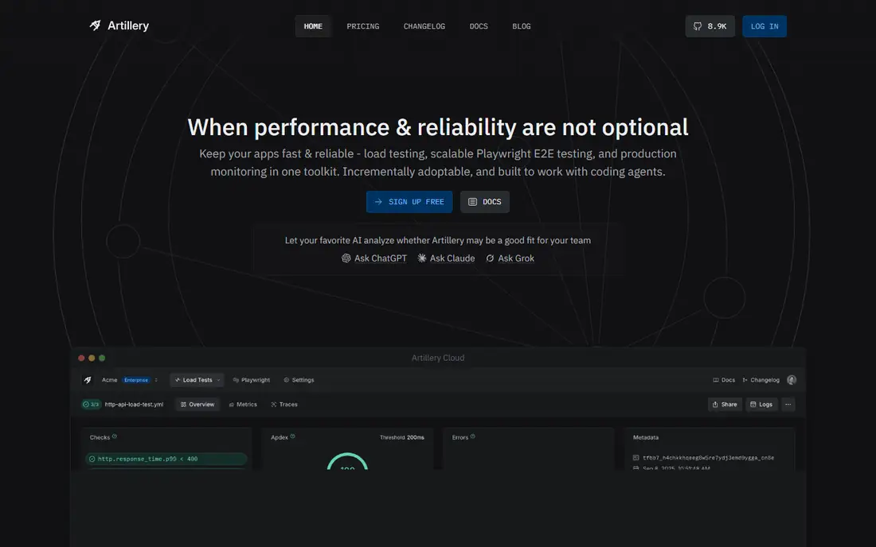
Task: Click the rocket icon in Artillery Cloud toolbar
Action: 88,380
